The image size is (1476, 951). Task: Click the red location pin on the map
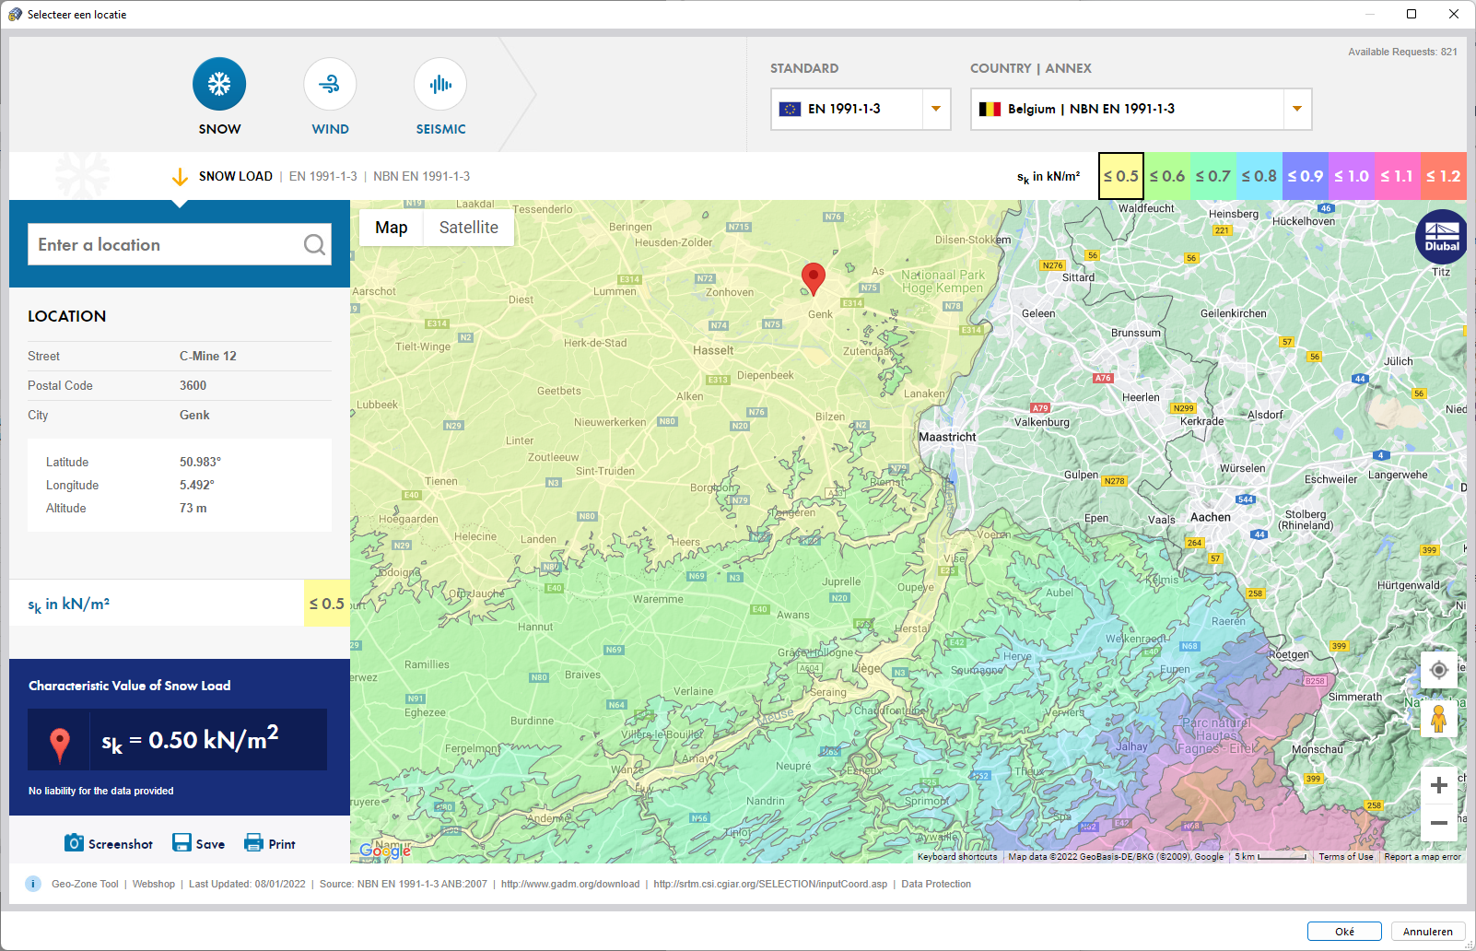(813, 278)
